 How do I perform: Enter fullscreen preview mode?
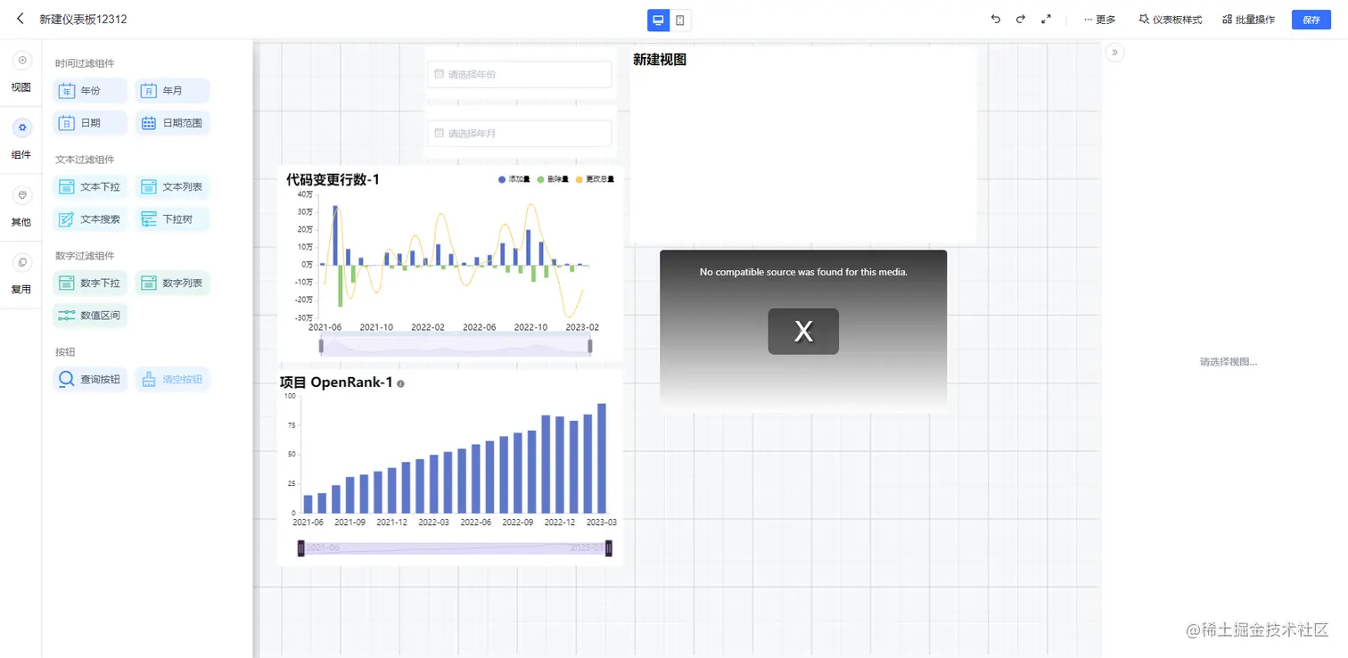tap(1046, 19)
